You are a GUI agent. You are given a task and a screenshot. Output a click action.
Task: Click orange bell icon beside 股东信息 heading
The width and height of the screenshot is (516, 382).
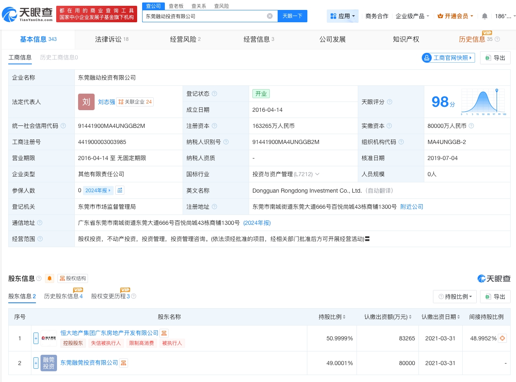pyautogui.click(x=50, y=278)
